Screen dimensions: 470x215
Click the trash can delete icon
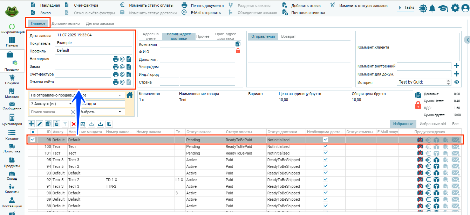[57, 124]
